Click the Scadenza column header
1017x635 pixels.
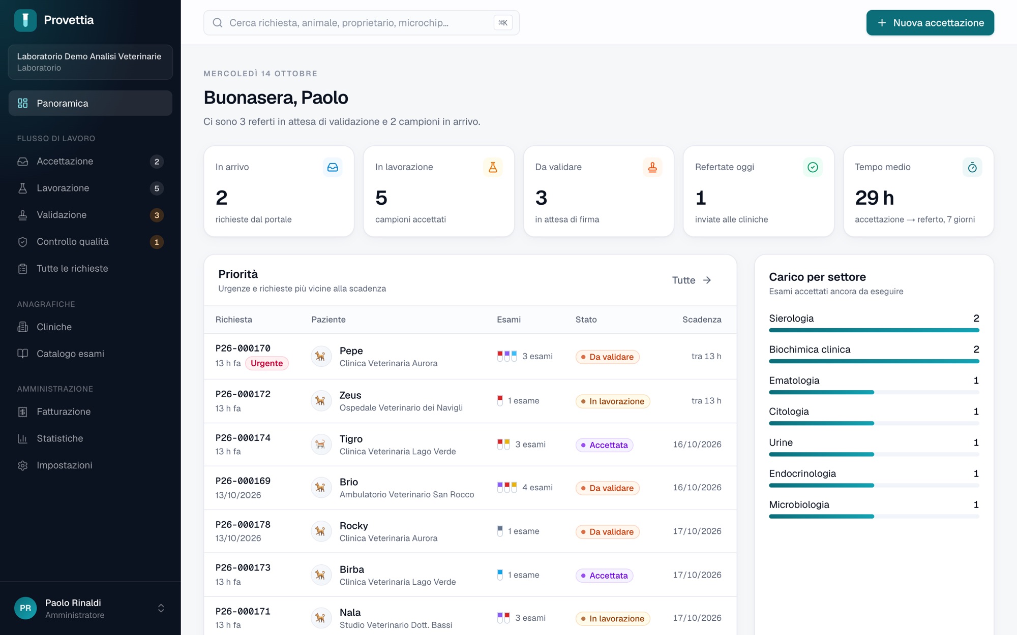(x=702, y=320)
